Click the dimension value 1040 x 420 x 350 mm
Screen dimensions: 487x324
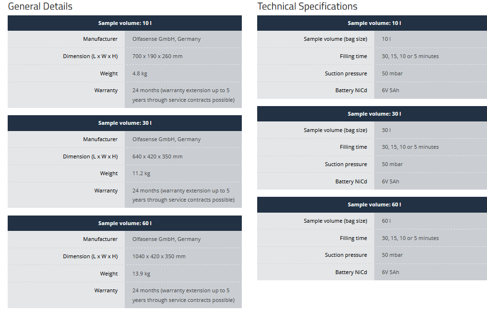pyautogui.click(x=159, y=256)
